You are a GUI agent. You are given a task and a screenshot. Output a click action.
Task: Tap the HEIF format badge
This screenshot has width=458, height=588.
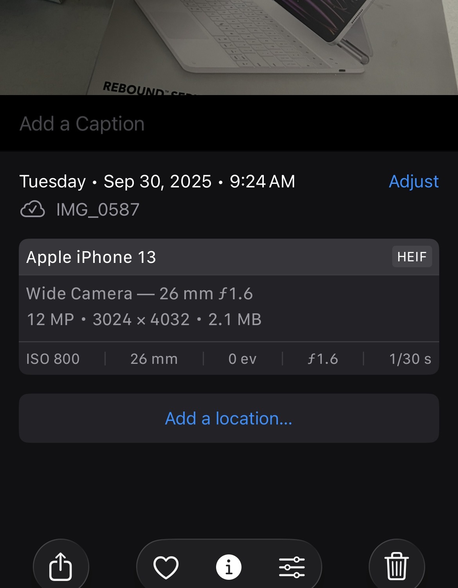point(412,257)
